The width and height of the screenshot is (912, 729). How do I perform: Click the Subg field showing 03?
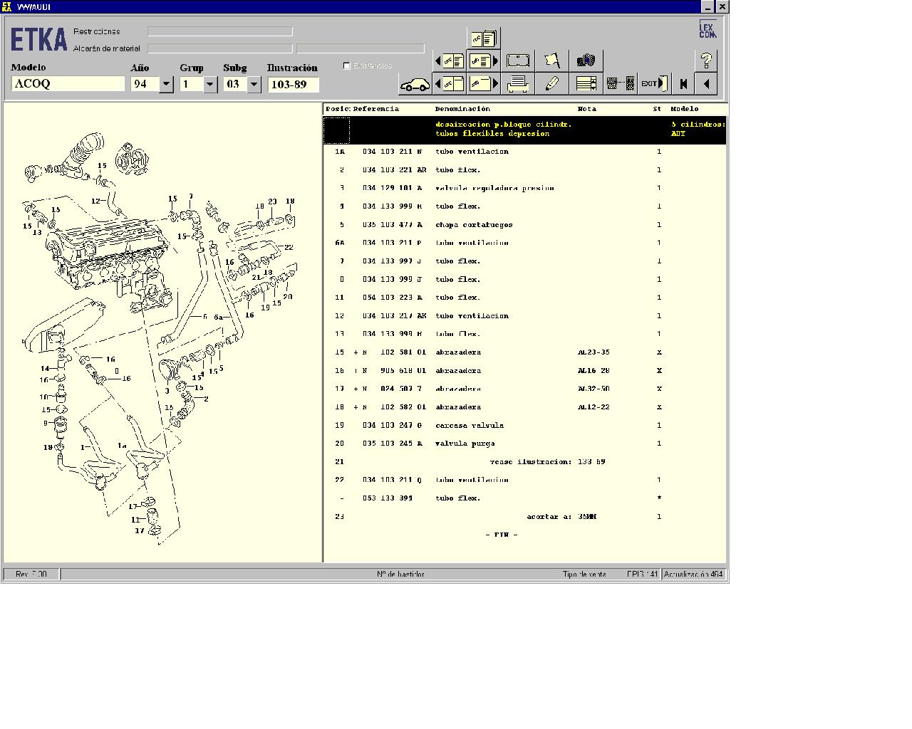[x=234, y=84]
